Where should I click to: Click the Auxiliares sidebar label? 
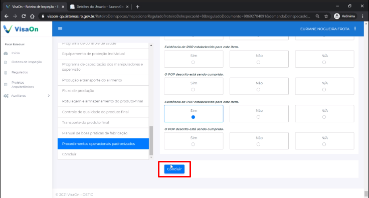(19, 96)
